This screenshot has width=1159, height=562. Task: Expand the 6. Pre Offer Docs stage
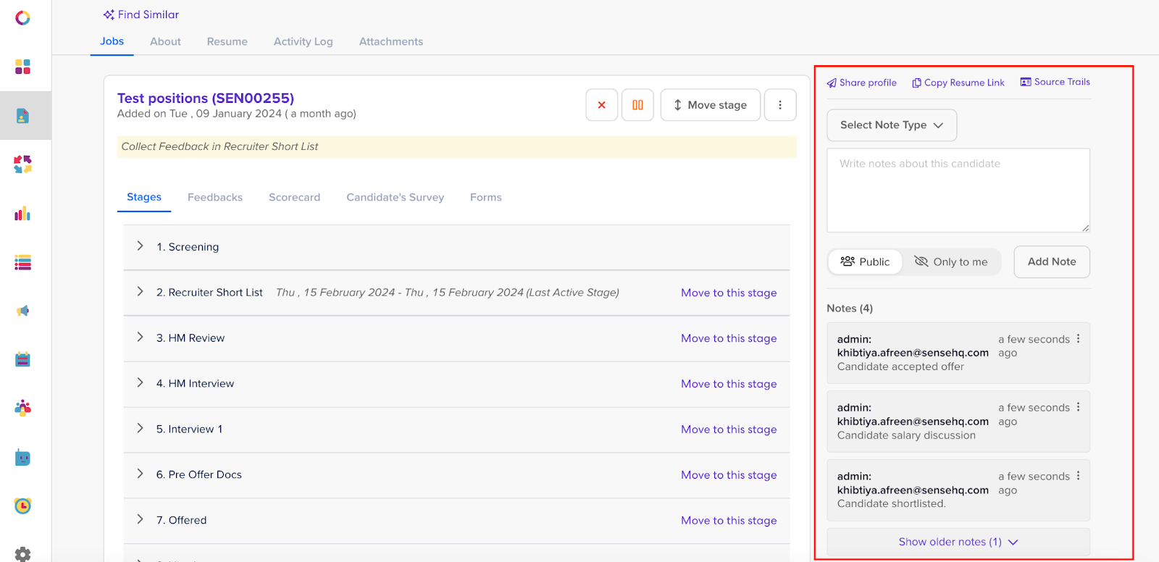point(140,474)
